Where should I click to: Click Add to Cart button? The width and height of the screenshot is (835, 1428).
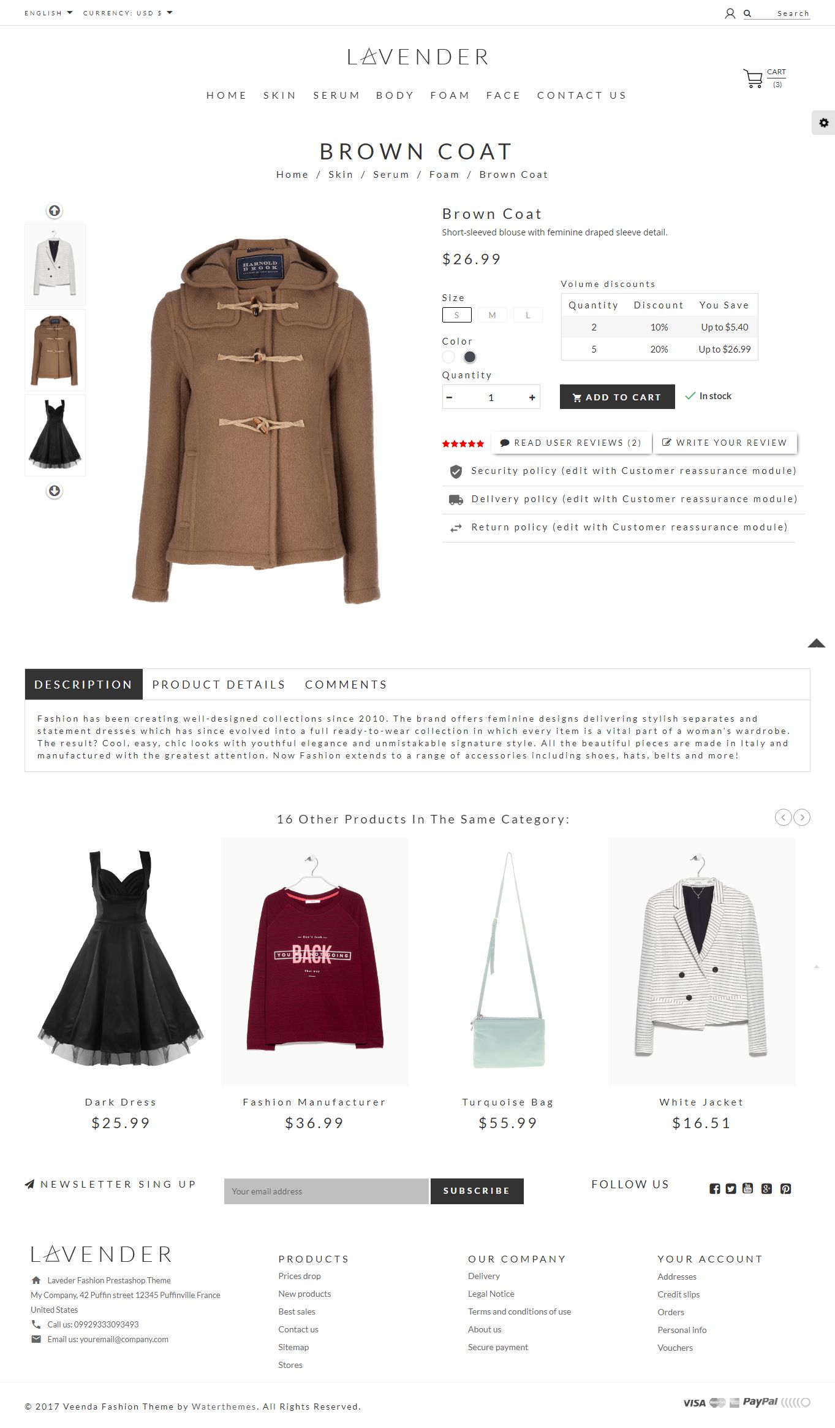click(x=618, y=397)
